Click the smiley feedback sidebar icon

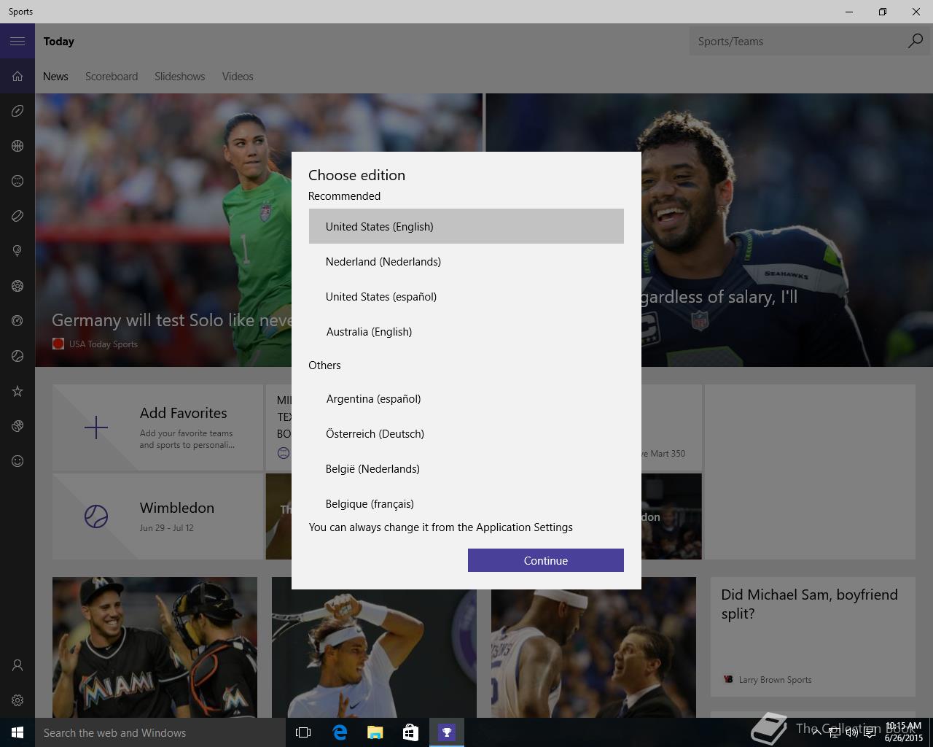(x=17, y=461)
